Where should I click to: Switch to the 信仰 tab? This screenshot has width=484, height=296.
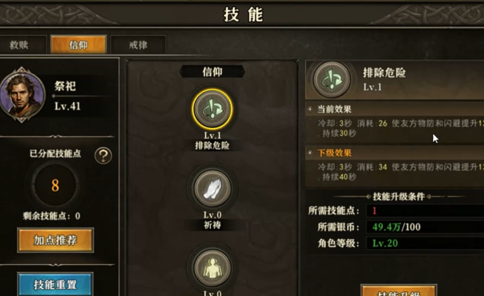click(79, 45)
